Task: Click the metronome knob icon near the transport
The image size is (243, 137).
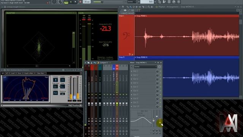Action: (60, 2)
